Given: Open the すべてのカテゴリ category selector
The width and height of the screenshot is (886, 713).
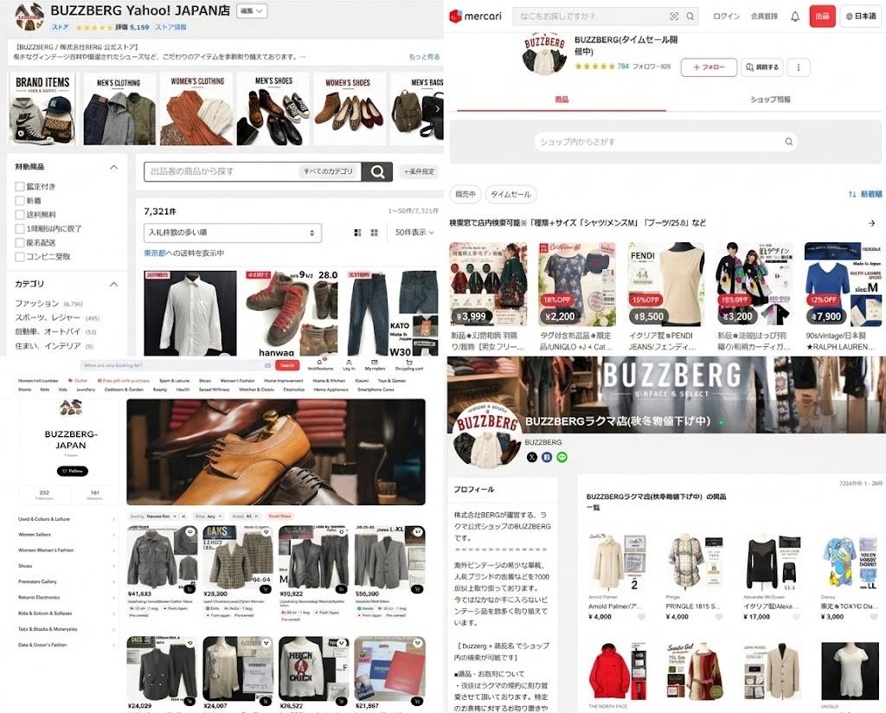Looking at the screenshot, I should click(x=328, y=171).
